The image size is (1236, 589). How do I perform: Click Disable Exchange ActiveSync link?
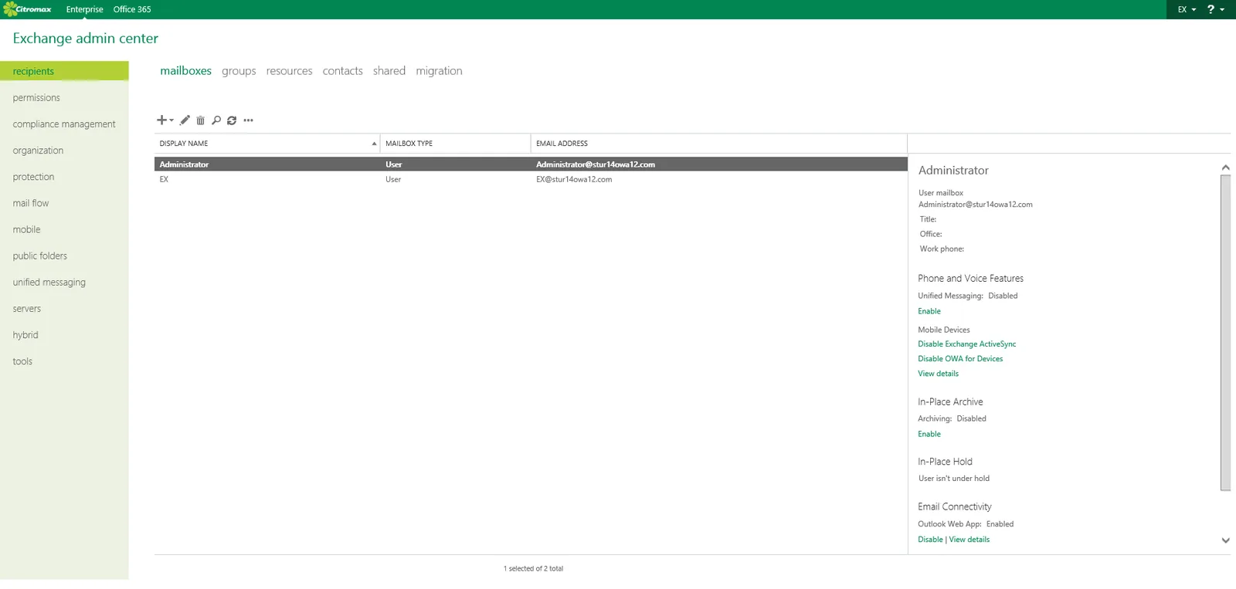[x=966, y=344]
